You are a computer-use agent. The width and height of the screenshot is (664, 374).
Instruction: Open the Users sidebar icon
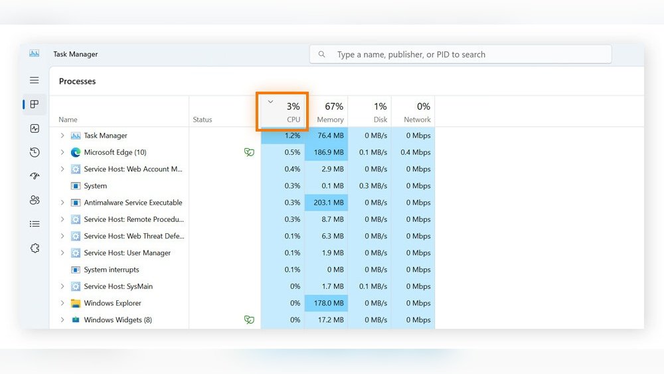[35, 200]
